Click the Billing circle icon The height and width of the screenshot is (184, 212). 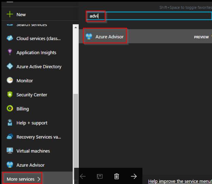pos(10,108)
